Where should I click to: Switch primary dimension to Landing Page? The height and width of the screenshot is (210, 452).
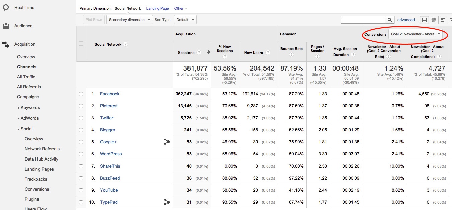pyautogui.click(x=157, y=8)
